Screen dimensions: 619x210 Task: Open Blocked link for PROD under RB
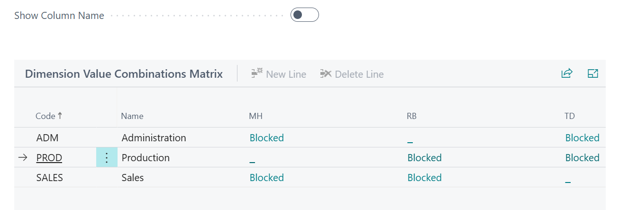[x=425, y=158]
